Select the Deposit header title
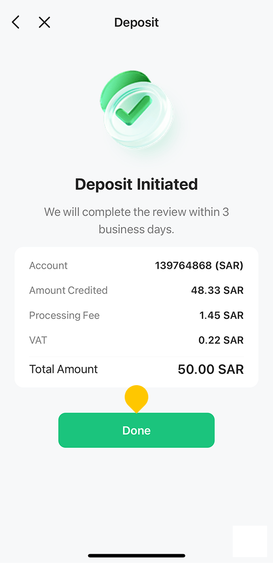The image size is (273, 563). click(x=136, y=22)
